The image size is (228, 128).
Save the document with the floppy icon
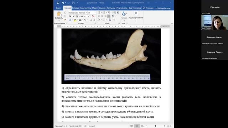[58, 3]
